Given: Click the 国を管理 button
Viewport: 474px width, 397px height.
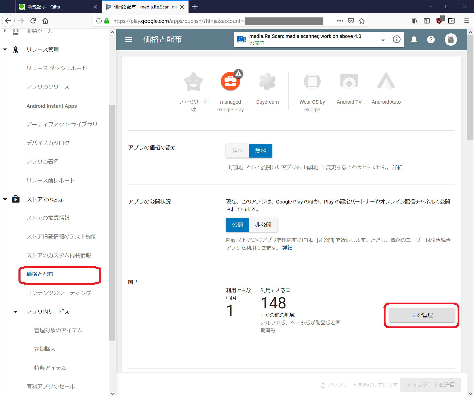Looking at the screenshot, I should [x=422, y=315].
